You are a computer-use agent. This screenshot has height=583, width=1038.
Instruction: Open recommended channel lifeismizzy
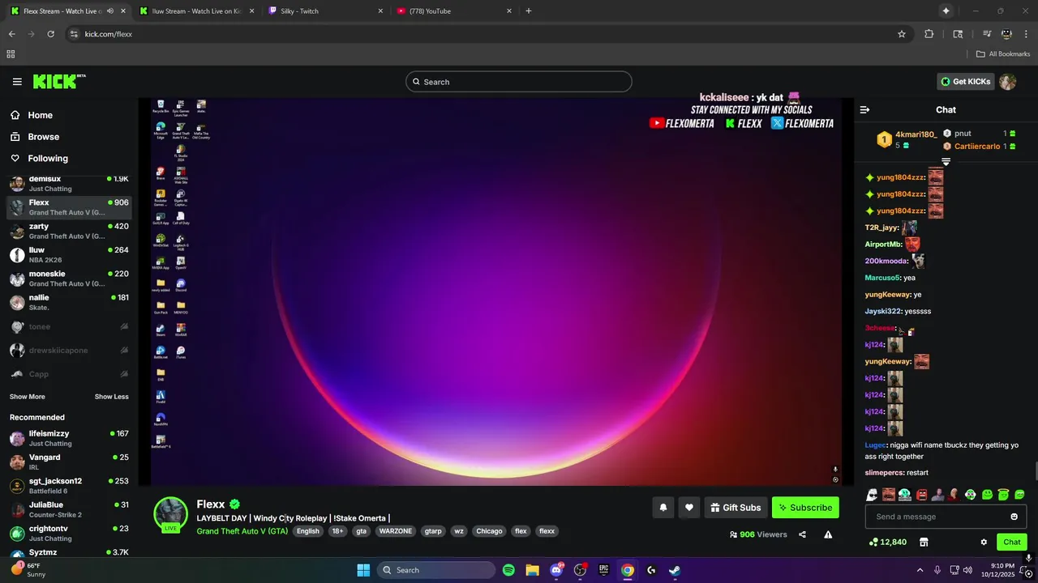(69, 438)
